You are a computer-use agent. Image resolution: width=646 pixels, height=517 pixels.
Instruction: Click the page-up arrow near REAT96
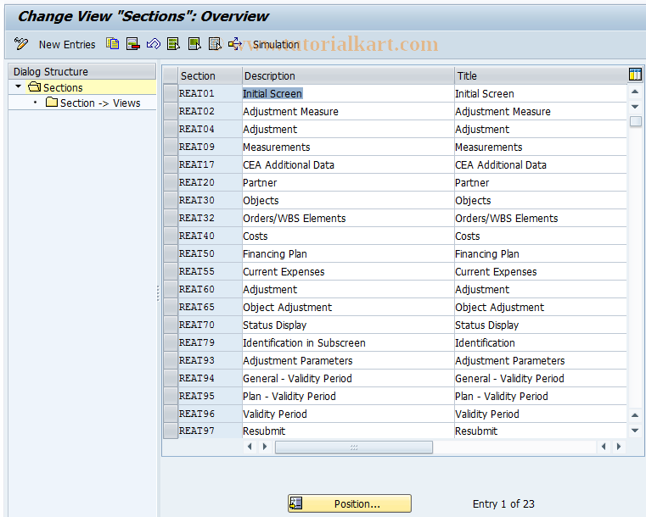635,415
